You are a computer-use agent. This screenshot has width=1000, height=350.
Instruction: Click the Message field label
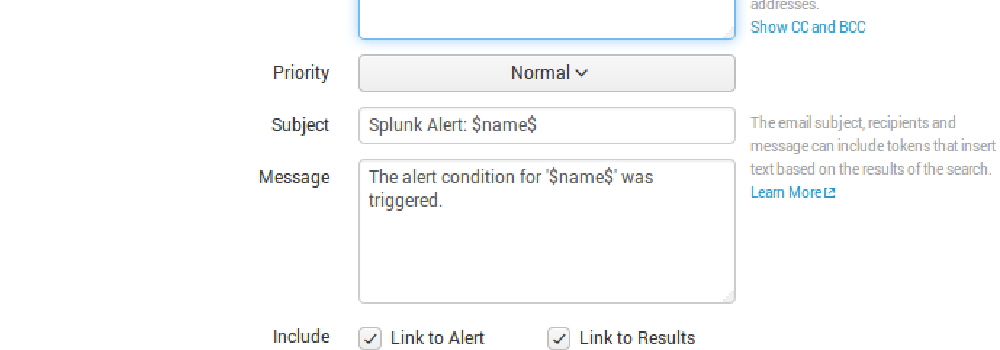click(294, 178)
